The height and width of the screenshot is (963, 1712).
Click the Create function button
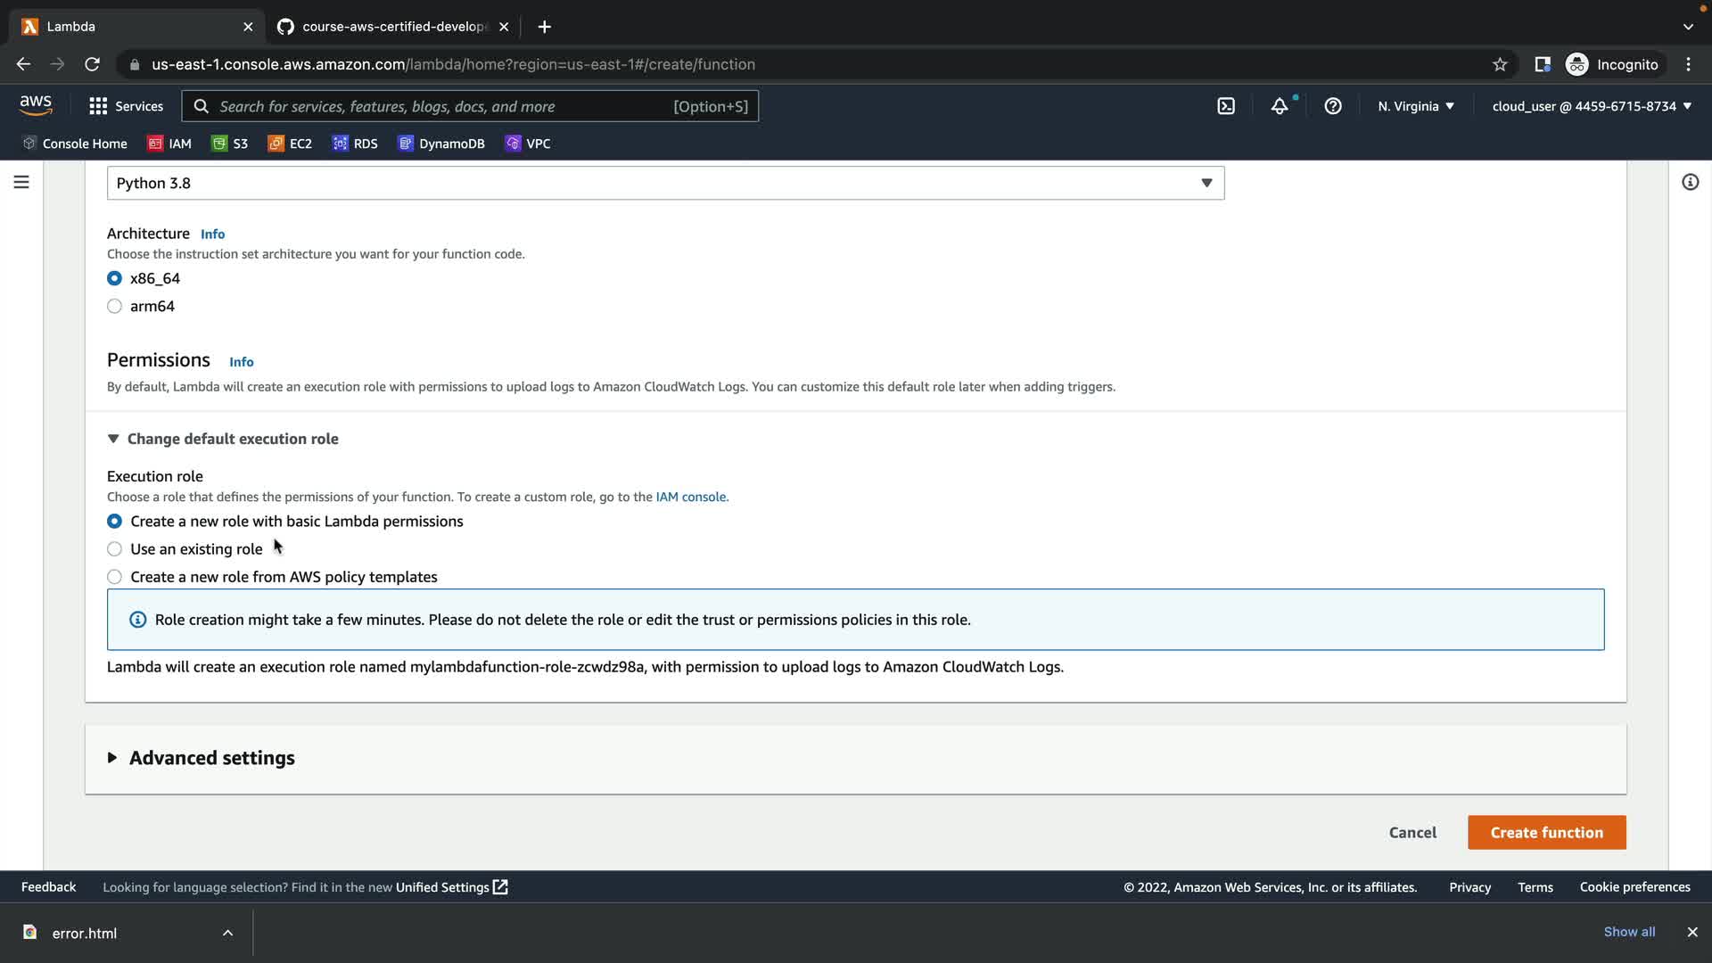click(x=1546, y=832)
